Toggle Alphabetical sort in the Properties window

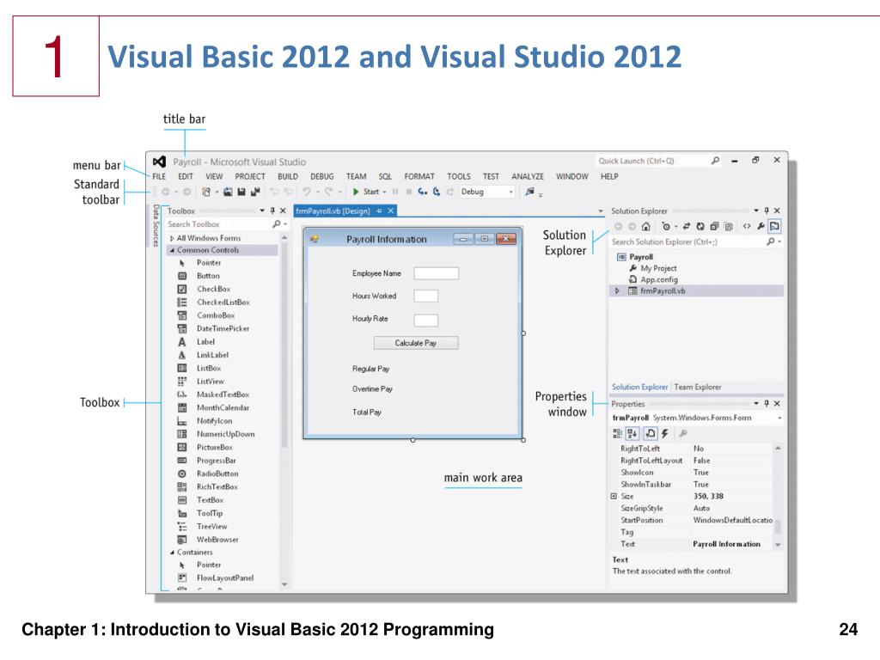pyautogui.click(x=632, y=433)
